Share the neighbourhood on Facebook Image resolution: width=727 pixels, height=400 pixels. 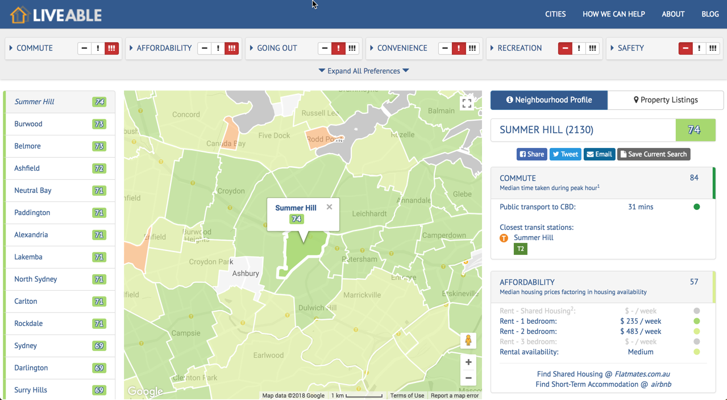pyautogui.click(x=531, y=154)
